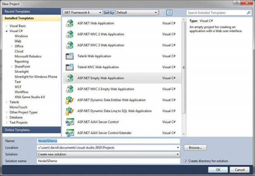Screen dimensions: 255x176
Task: Select Silverlight category
Action: pyautogui.click(x=22, y=72)
